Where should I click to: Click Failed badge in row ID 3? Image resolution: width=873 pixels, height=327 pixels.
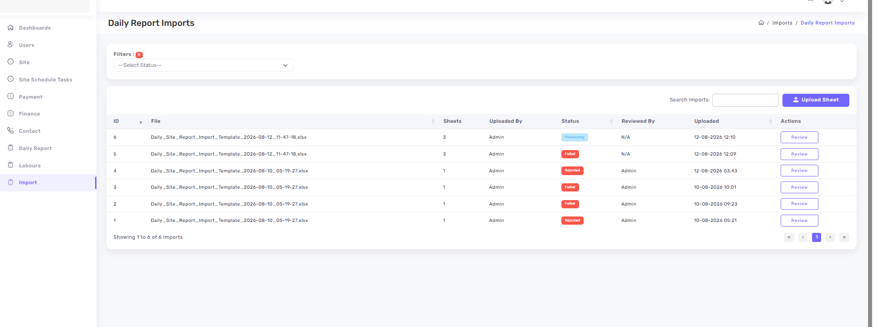[x=570, y=187]
